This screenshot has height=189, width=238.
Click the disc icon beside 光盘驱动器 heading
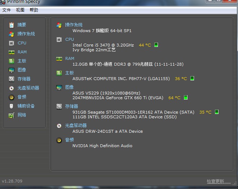tap(59, 126)
